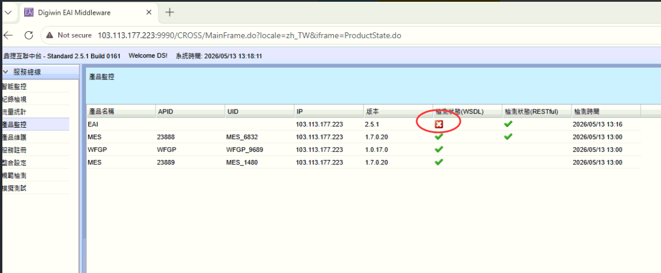Sort by 檢測時間 column header
This screenshot has width=661, height=273.
tap(606, 111)
